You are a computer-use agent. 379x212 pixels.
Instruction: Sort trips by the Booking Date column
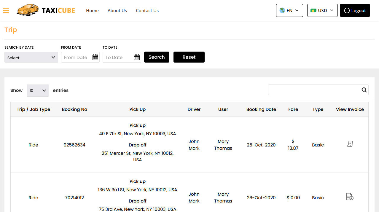point(261,109)
